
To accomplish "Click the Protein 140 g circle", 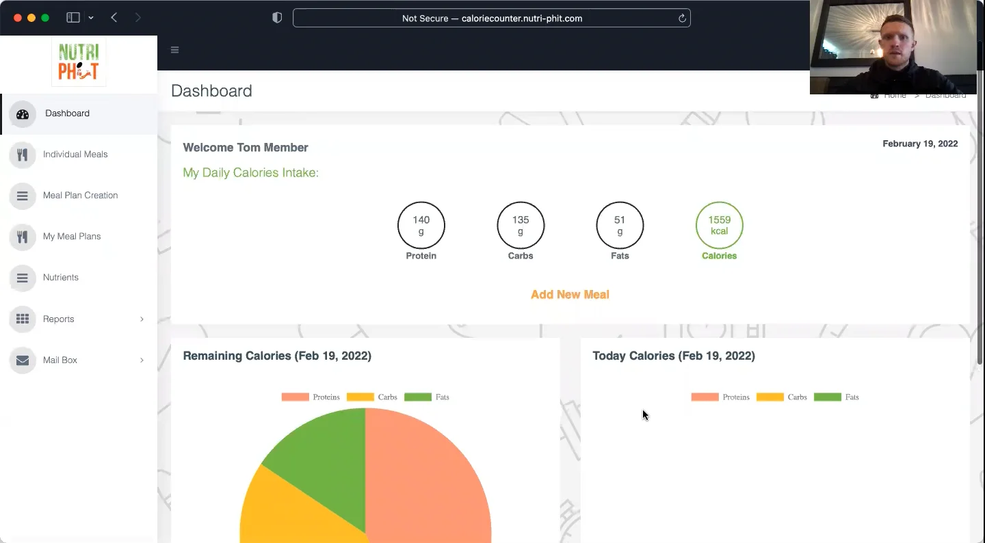I will 421,225.
